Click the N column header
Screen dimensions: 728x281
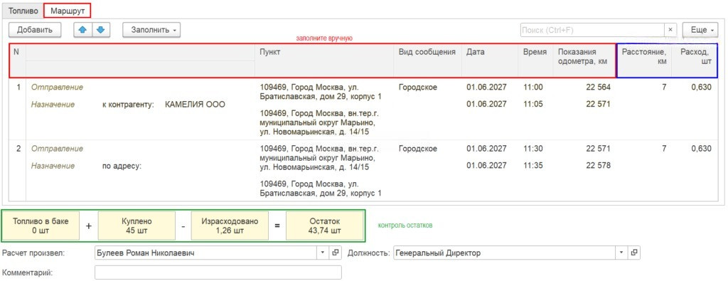17,61
